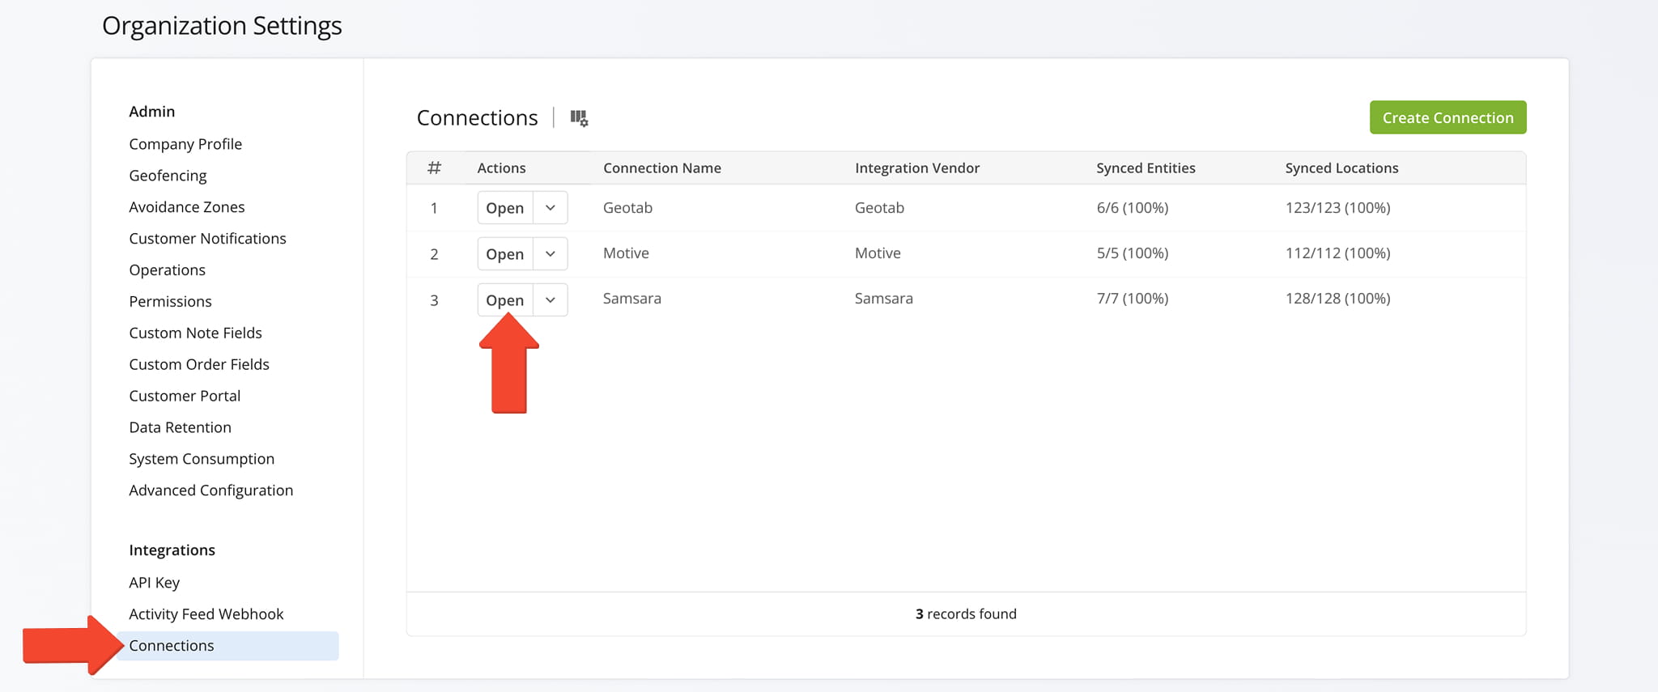Click the 128/128 (100%) synced locations value
The width and height of the screenshot is (1658, 692).
click(1337, 299)
